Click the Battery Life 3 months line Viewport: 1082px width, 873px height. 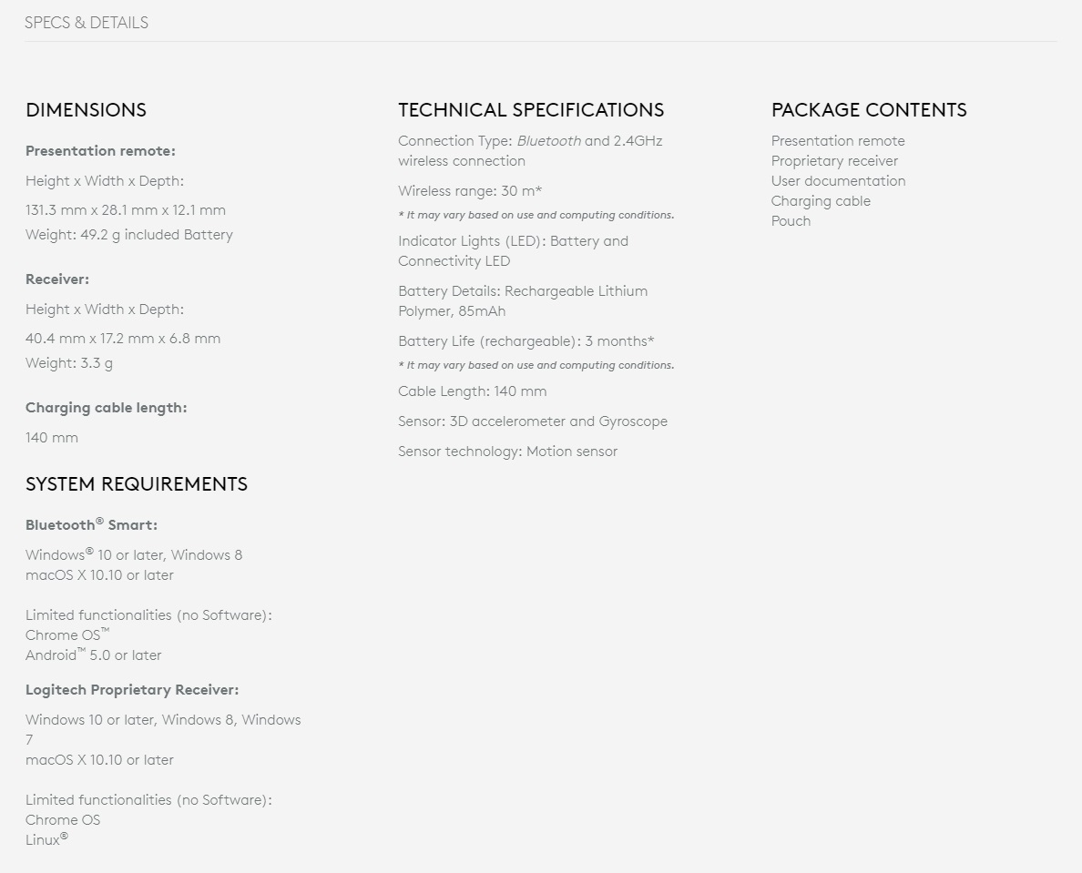click(526, 341)
